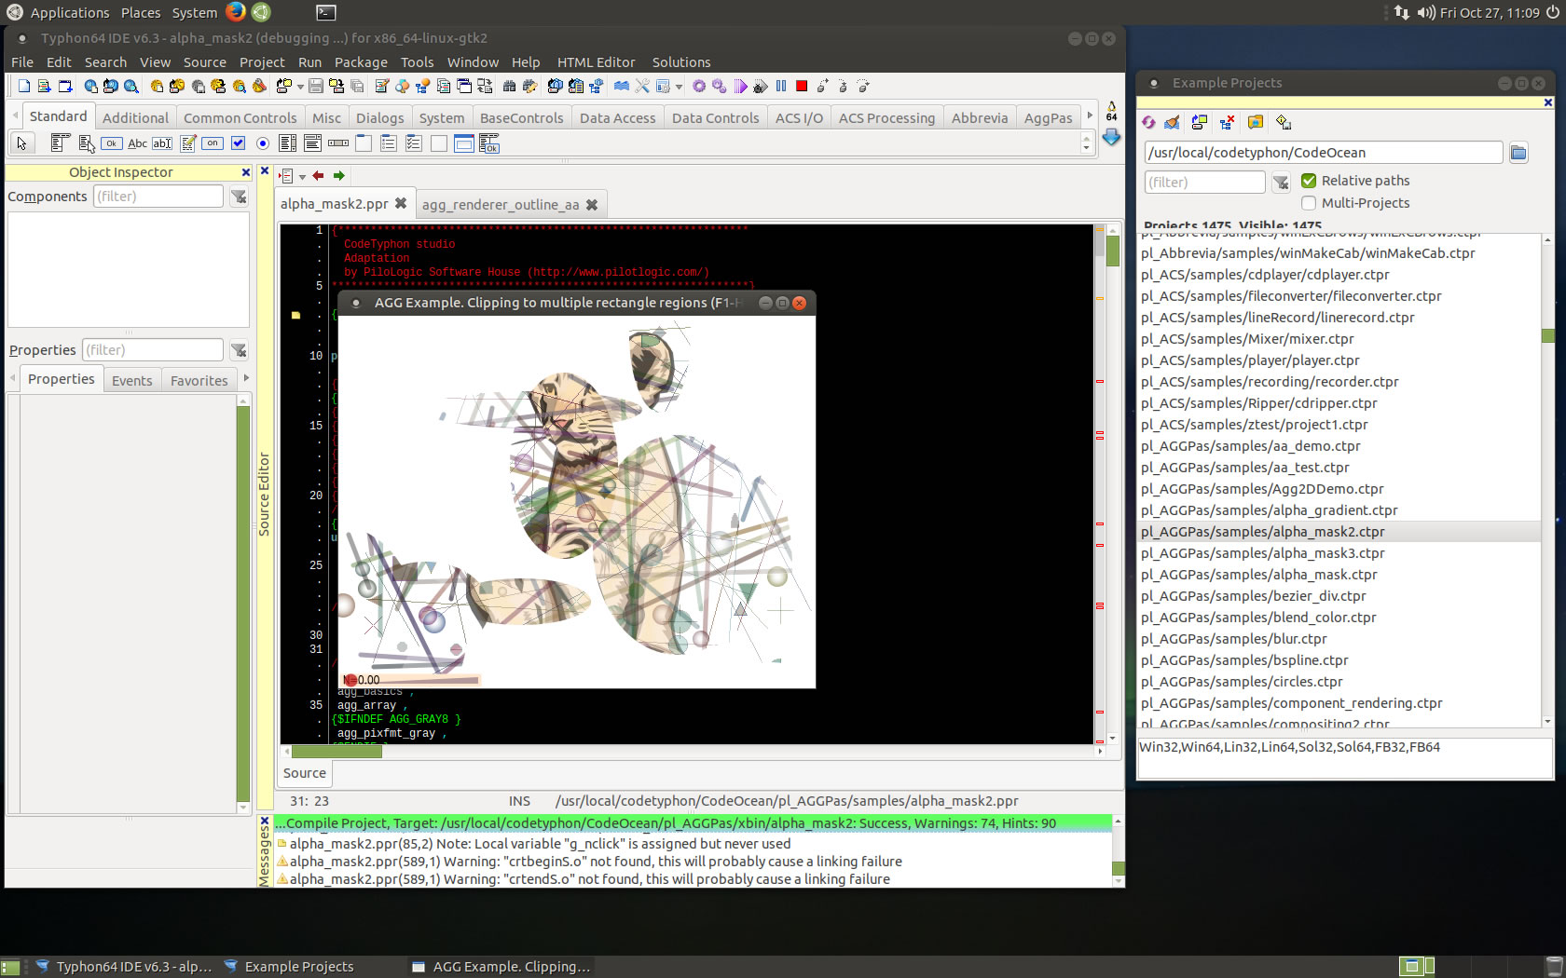Click the red back arrow in Source Editor
Screen dimensions: 1566x978
pyautogui.click(x=319, y=176)
